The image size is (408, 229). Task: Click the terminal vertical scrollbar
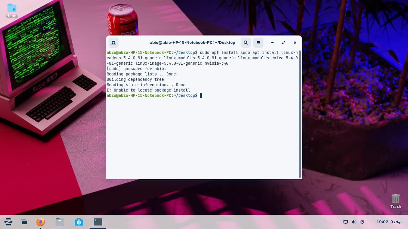point(300,113)
